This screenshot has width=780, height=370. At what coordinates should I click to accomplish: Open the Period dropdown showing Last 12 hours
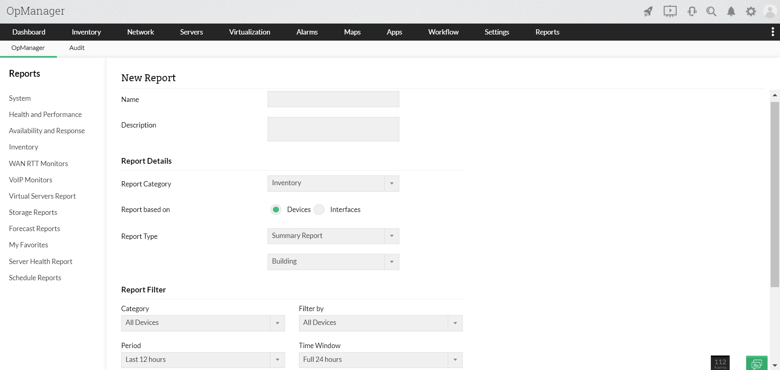(203, 360)
